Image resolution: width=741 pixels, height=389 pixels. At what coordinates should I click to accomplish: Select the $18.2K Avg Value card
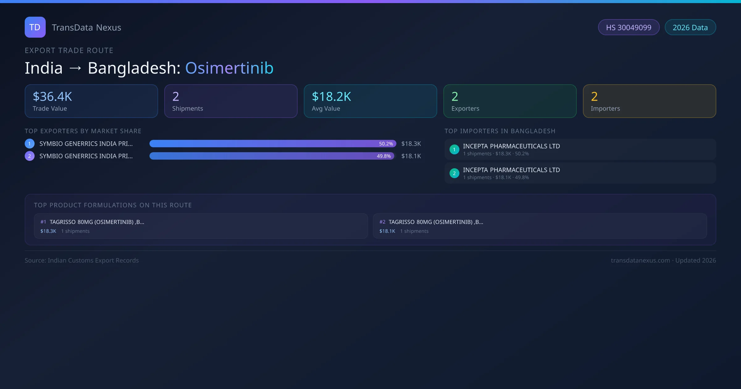tap(370, 101)
